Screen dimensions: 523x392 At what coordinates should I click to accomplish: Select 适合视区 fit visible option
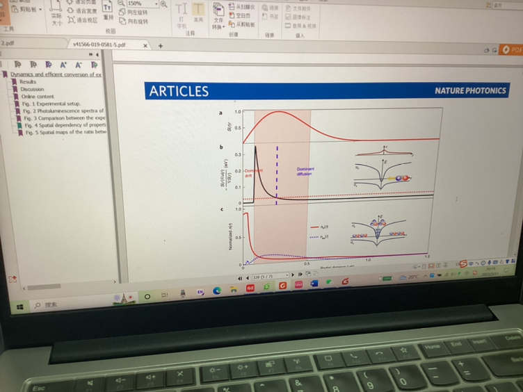tap(82, 20)
